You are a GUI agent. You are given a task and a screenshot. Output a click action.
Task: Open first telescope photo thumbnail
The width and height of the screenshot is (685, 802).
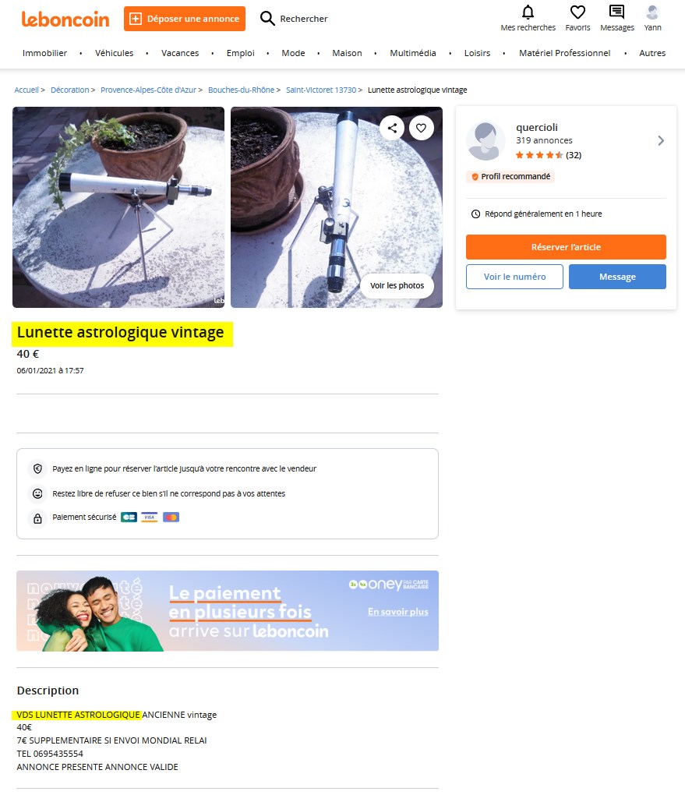(118, 207)
